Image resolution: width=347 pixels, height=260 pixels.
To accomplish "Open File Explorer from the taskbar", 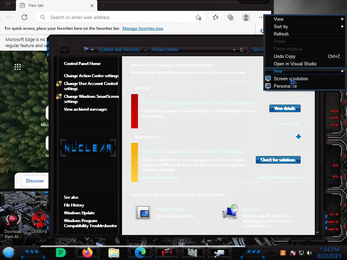I will tap(114, 253).
